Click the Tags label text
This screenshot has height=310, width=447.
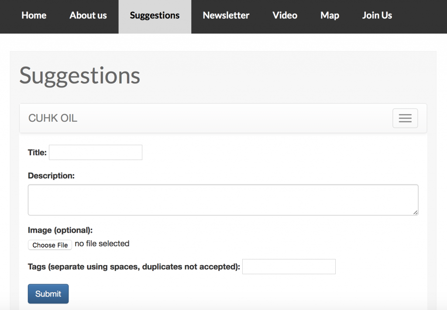pyautogui.click(x=134, y=267)
